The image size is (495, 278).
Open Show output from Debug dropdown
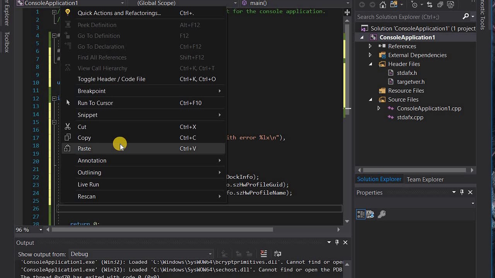[142, 254]
